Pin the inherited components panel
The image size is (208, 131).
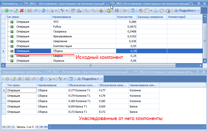[x=198, y=72]
